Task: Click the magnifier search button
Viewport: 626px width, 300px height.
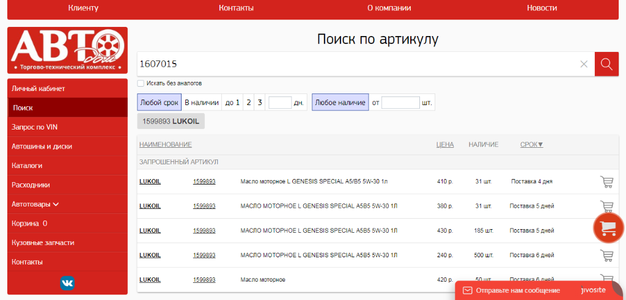Action: coord(606,64)
